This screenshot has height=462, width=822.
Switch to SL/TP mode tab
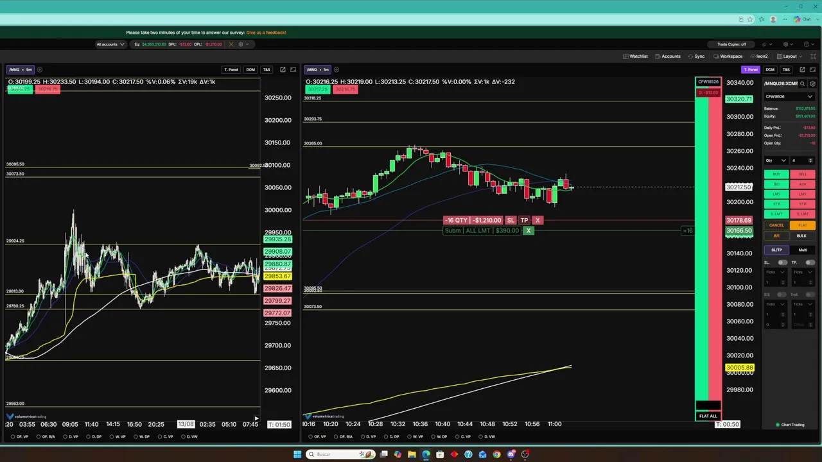pyautogui.click(x=776, y=250)
